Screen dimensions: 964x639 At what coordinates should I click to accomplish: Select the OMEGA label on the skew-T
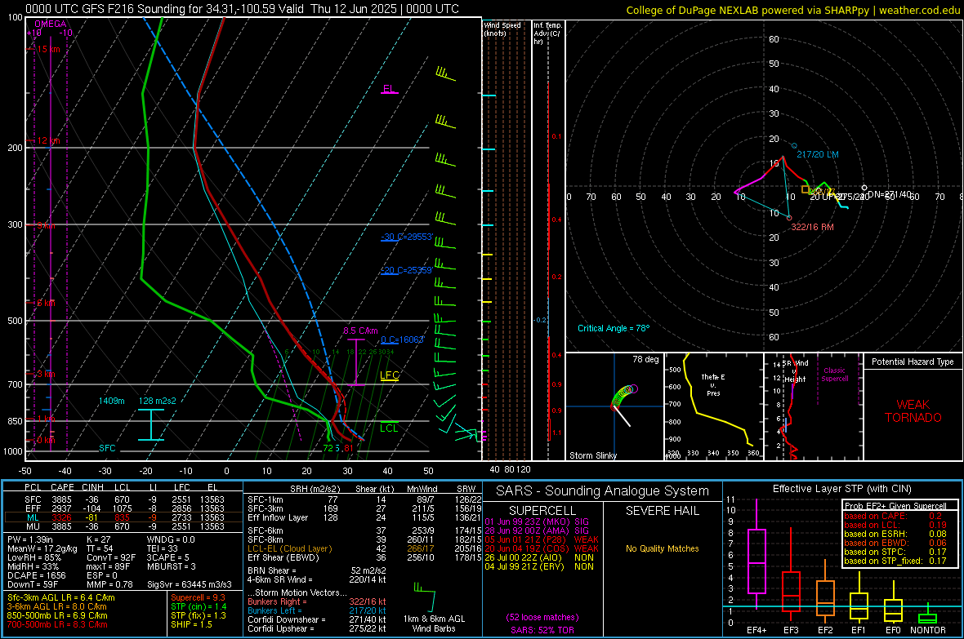click(51, 24)
